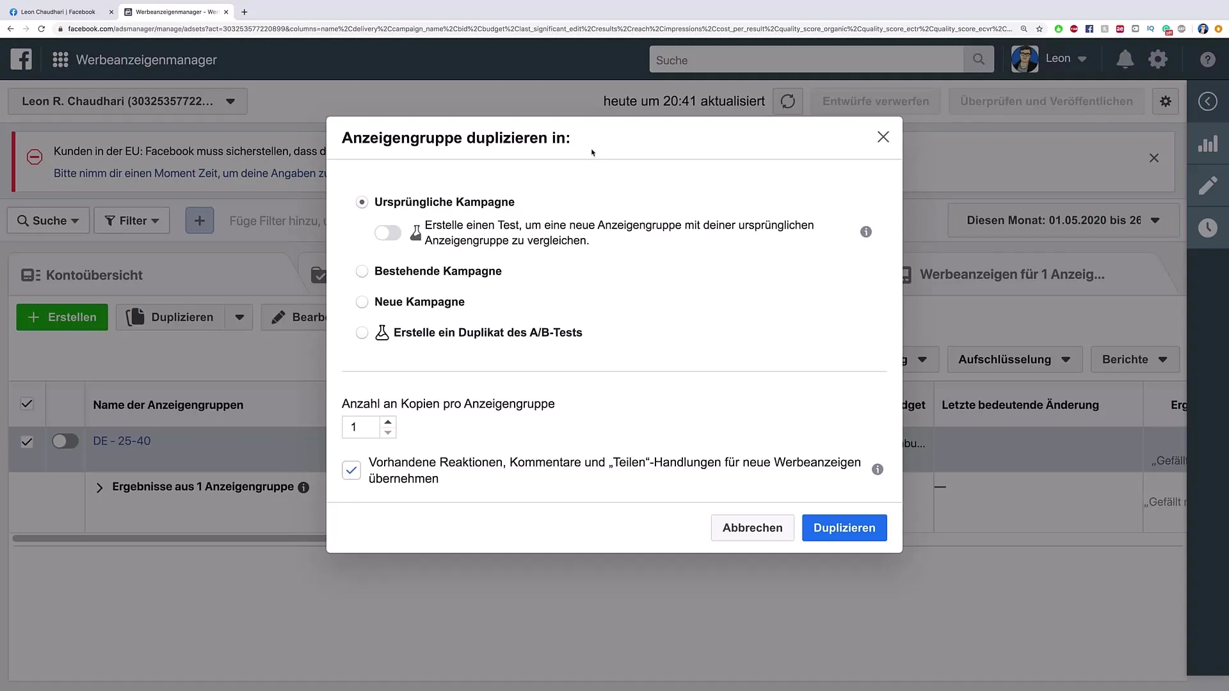Open the edit pencil icon in sidebar
1229x691 pixels.
pos(1207,186)
